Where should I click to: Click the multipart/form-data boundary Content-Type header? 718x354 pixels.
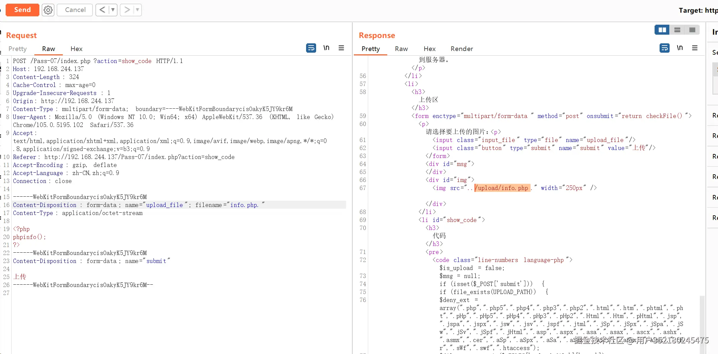pyautogui.click(x=153, y=109)
